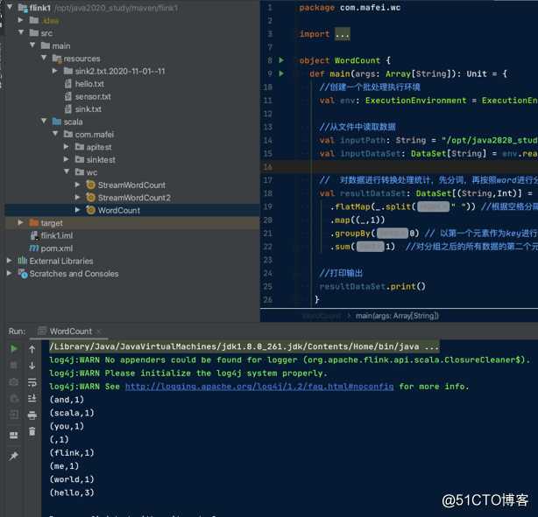Expand the apitest package
The image size is (538, 517).
tap(67, 147)
